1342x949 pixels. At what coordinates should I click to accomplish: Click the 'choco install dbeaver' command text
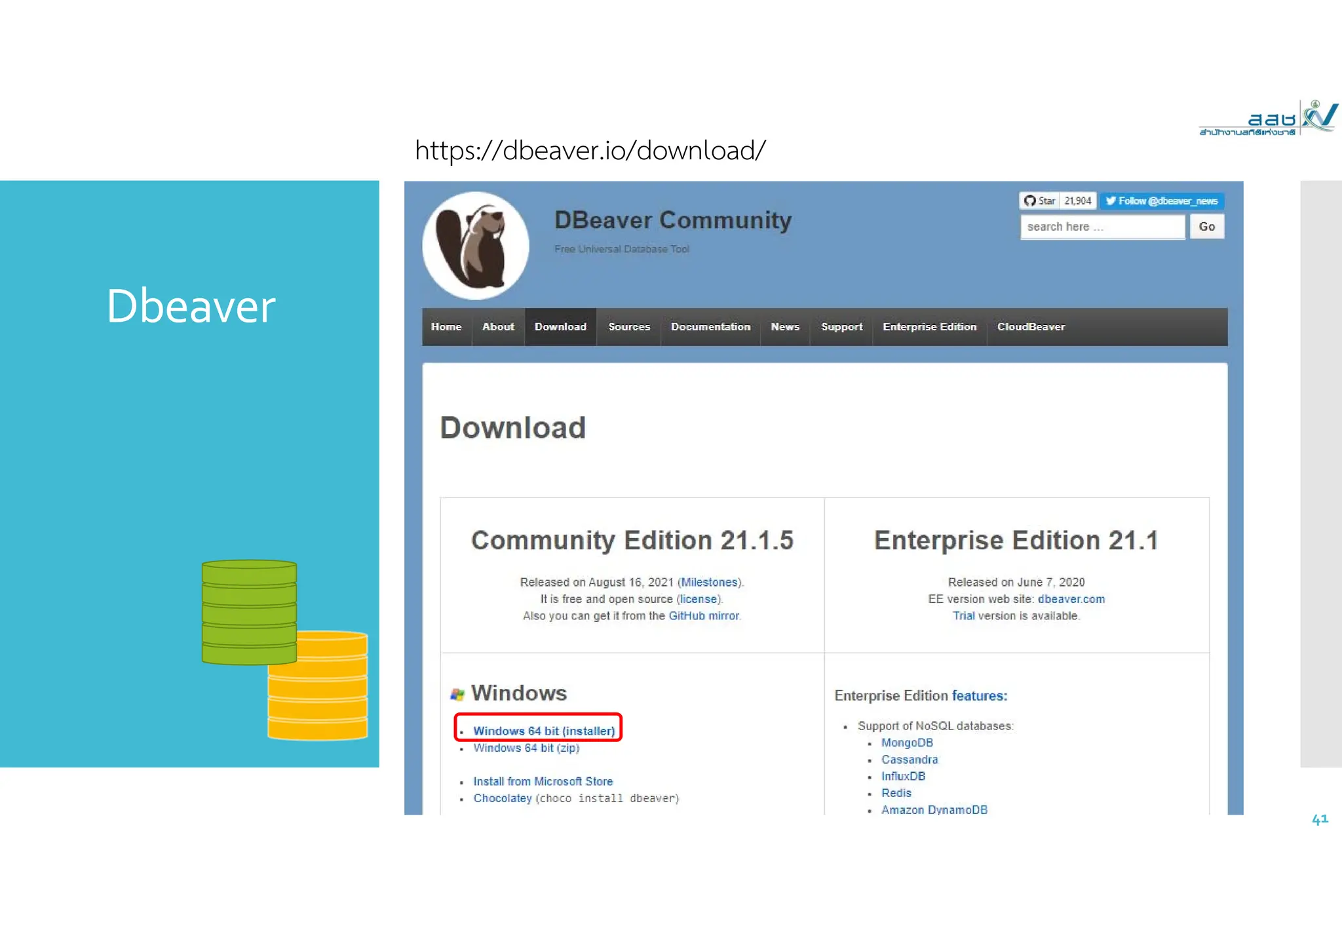(x=607, y=798)
